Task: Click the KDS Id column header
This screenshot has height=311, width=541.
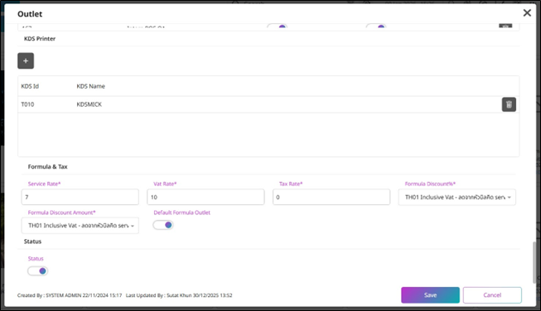Action: point(30,86)
